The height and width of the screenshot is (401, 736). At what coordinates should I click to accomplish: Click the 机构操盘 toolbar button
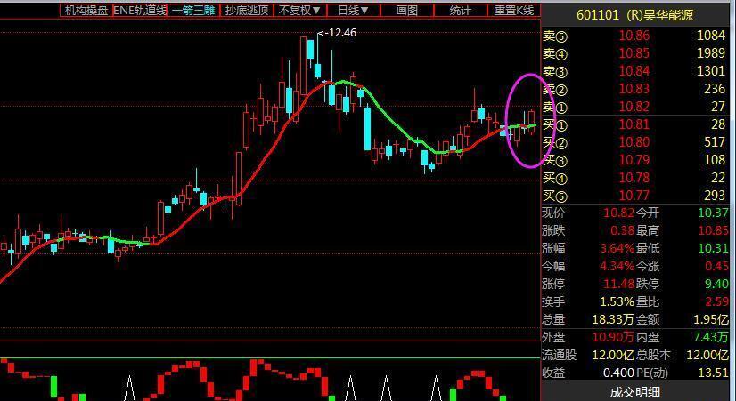coord(86,11)
